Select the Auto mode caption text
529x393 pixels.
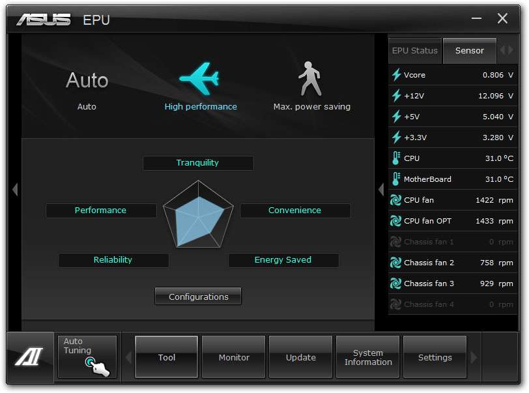[87, 107]
